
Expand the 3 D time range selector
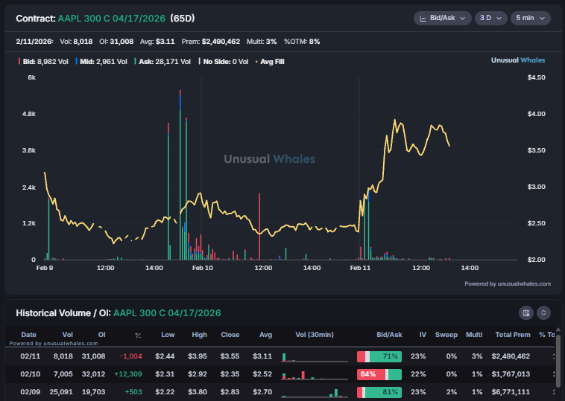pos(490,18)
